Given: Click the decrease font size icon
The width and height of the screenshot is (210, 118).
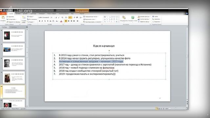Looking at the screenshot, I should [59, 17].
